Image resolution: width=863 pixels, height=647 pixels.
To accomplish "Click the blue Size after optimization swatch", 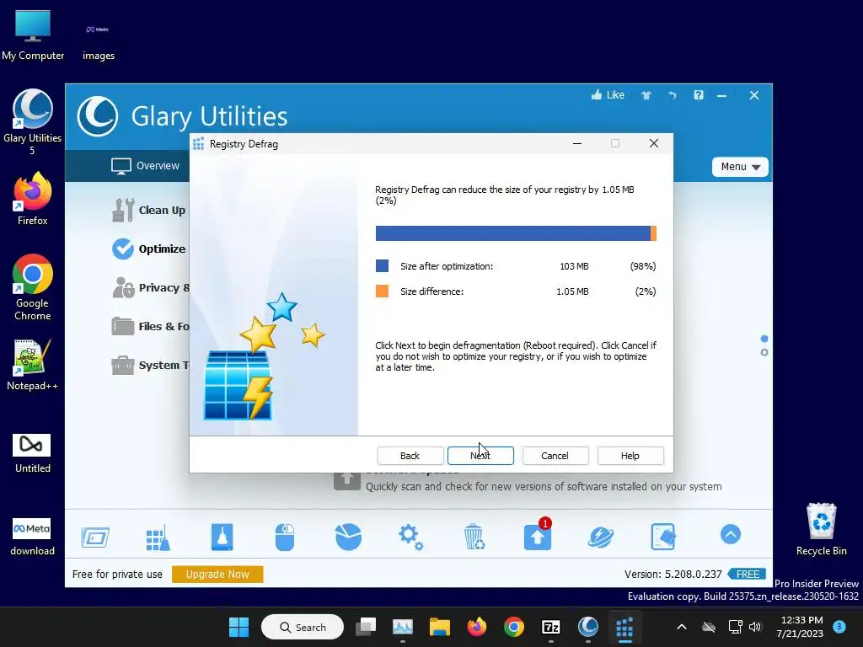I will (x=382, y=265).
